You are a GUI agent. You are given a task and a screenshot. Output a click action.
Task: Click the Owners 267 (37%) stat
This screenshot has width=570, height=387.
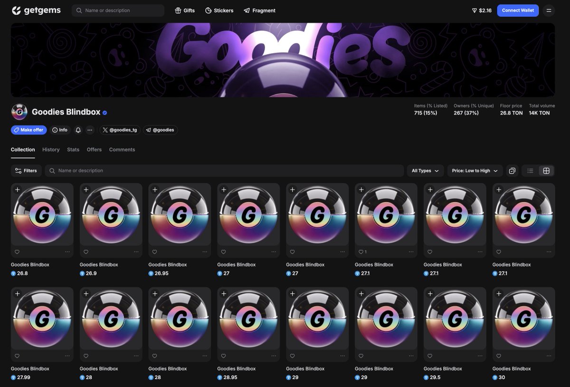click(474, 110)
